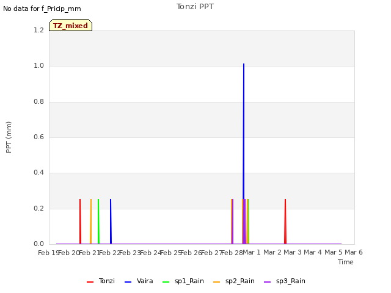Click the 0.4 y-axis tick label
The image size is (391, 293).
39,172
